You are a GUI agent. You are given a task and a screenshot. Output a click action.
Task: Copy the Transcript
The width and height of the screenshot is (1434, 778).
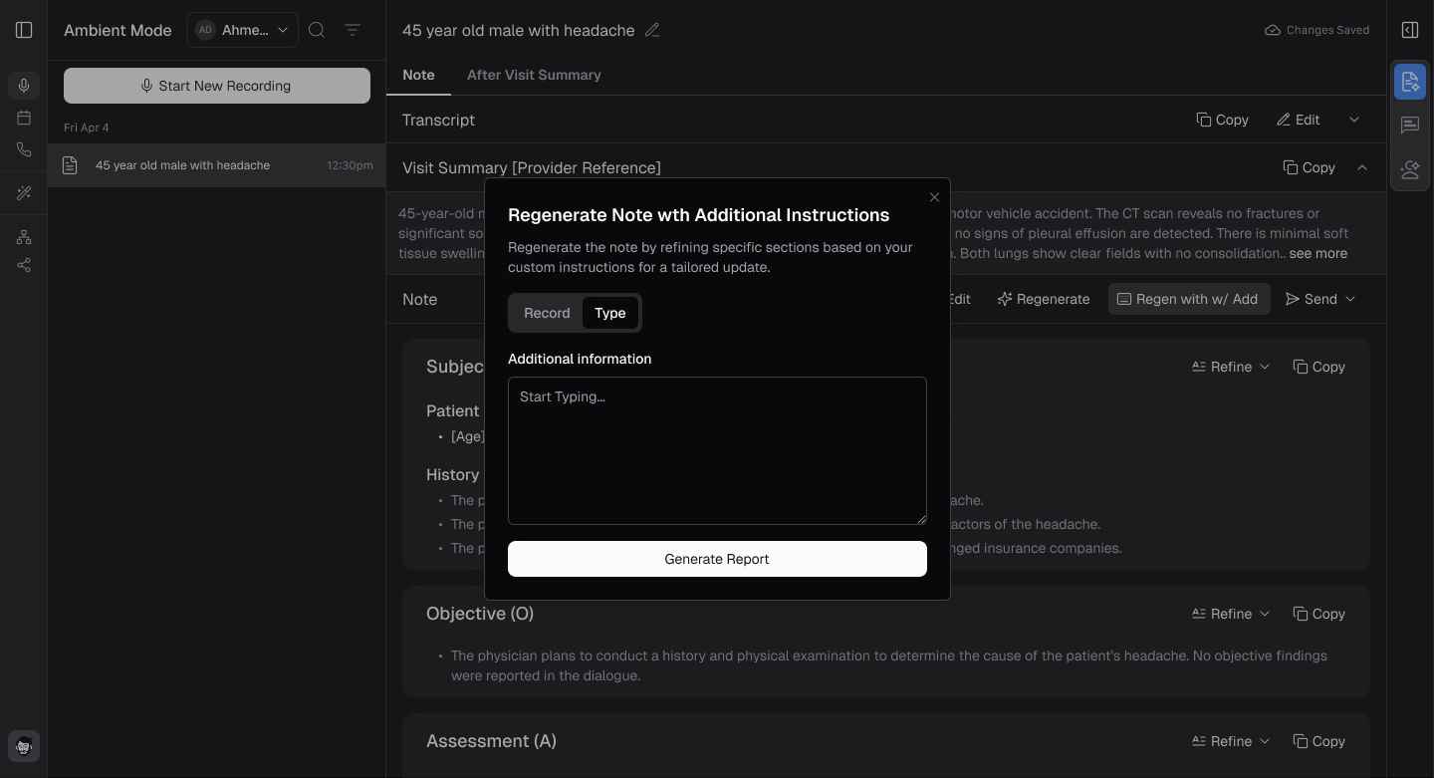(1222, 120)
